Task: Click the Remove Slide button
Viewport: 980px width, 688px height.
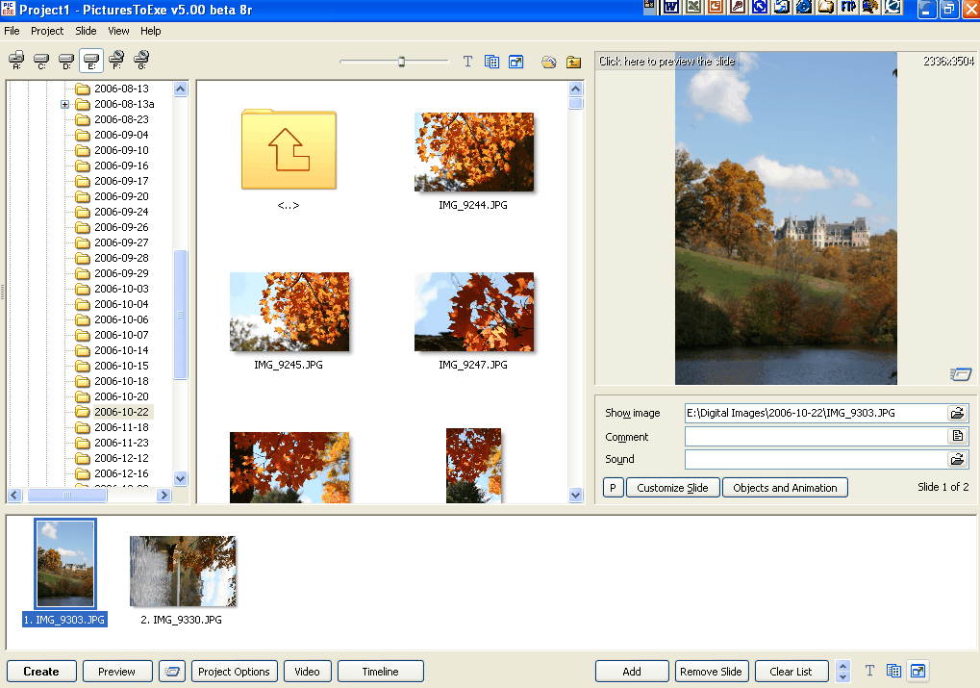Action: pyautogui.click(x=712, y=672)
